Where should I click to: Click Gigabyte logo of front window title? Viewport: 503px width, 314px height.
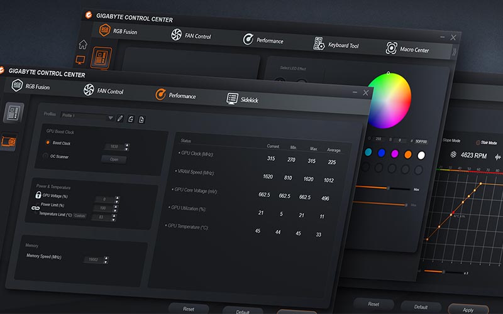coord(2,70)
